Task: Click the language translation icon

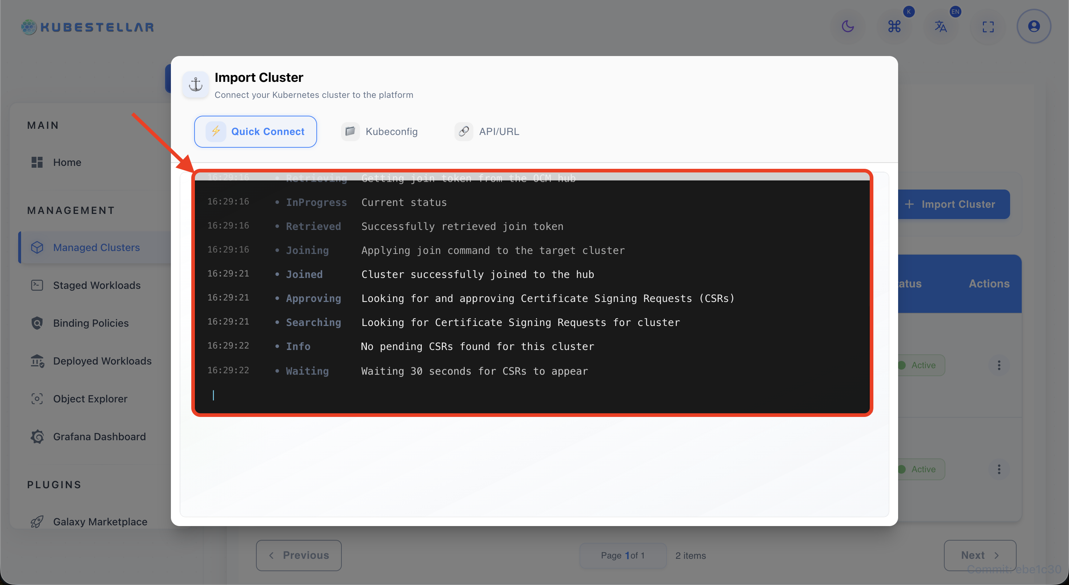Action: tap(941, 26)
